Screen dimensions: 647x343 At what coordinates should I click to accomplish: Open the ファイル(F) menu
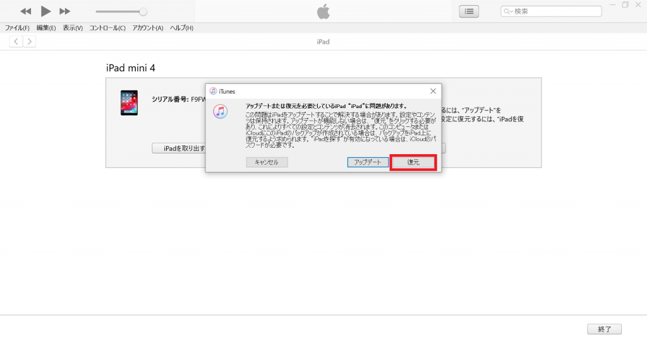tap(17, 28)
